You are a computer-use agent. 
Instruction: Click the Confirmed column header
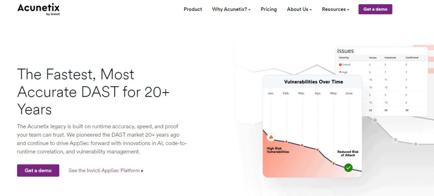[x=412, y=58]
